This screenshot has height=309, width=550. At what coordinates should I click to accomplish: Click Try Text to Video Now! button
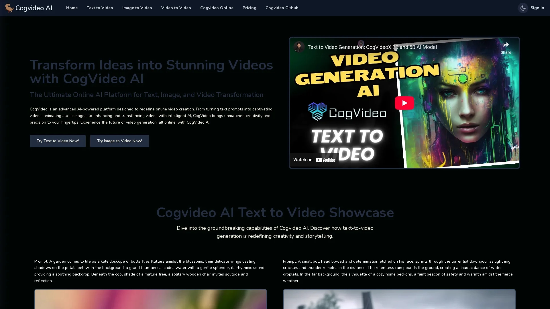click(58, 141)
